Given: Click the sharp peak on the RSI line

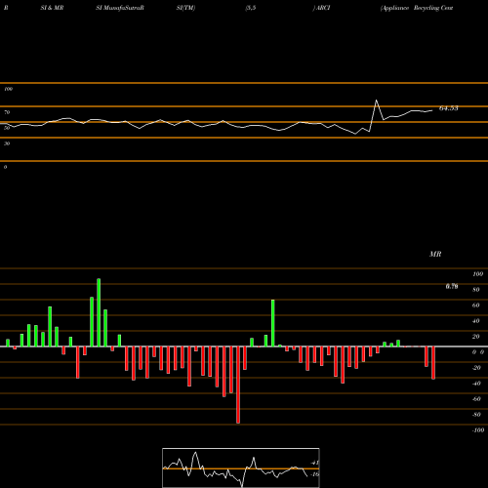Looking at the screenshot, I should coord(377,101).
